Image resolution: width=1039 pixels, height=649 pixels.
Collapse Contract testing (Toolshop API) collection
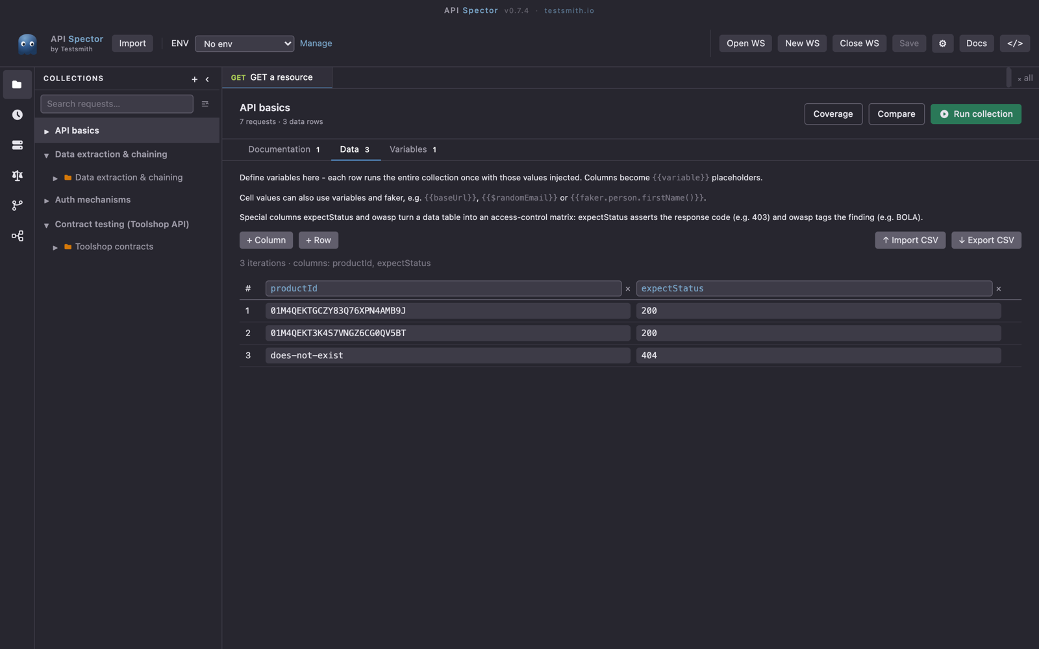[x=46, y=225]
